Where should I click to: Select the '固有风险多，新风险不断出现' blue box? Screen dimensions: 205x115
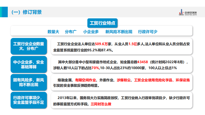pyautogui.click(x=29, y=82)
